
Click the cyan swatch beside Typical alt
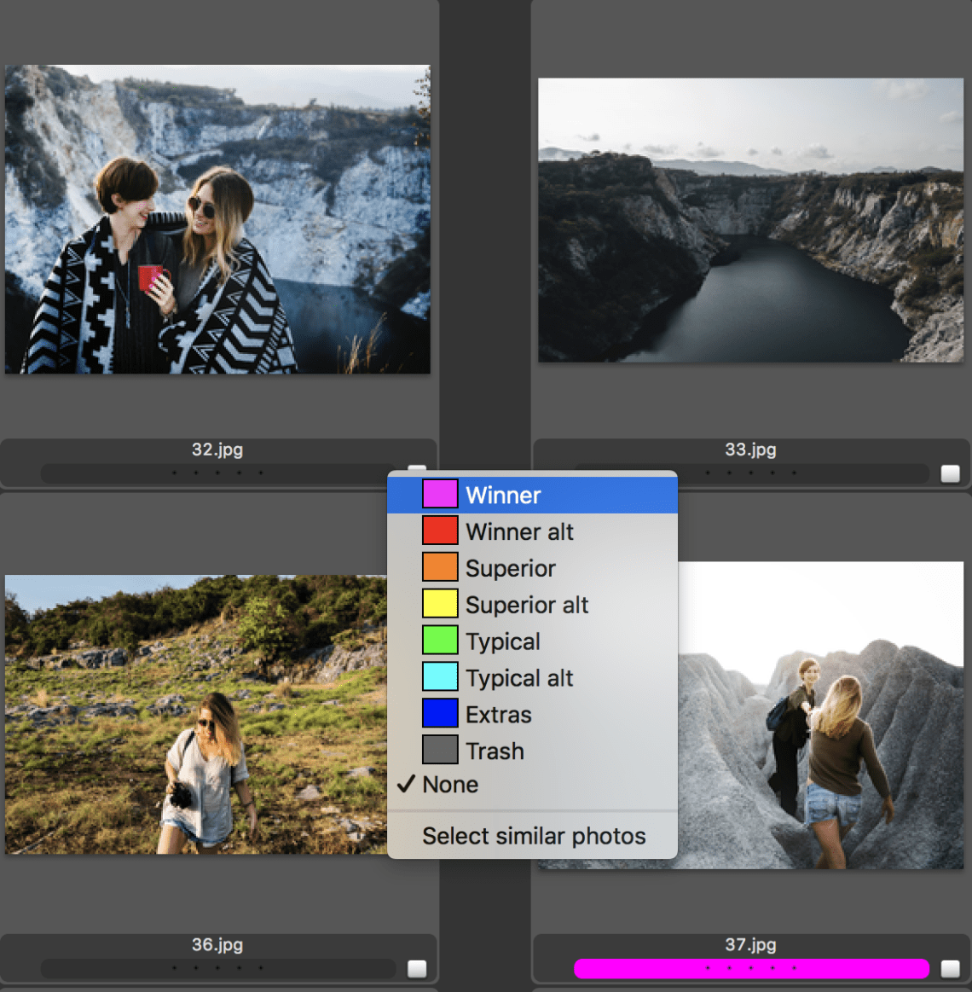(x=438, y=677)
